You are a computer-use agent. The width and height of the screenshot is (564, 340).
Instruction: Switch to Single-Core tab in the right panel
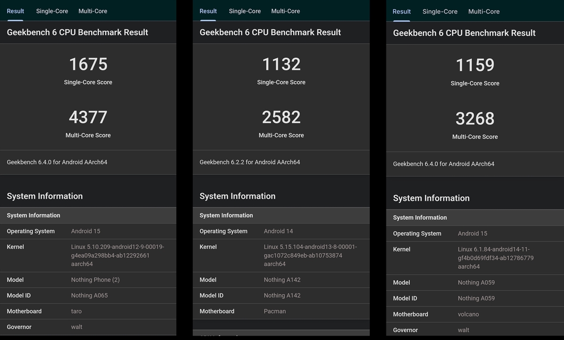pos(440,11)
